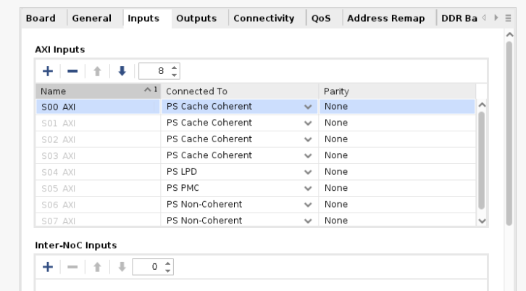This screenshot has height=291, width=526.
Task: Move AXI input down with arrow icon
Action: click(121, 71)
